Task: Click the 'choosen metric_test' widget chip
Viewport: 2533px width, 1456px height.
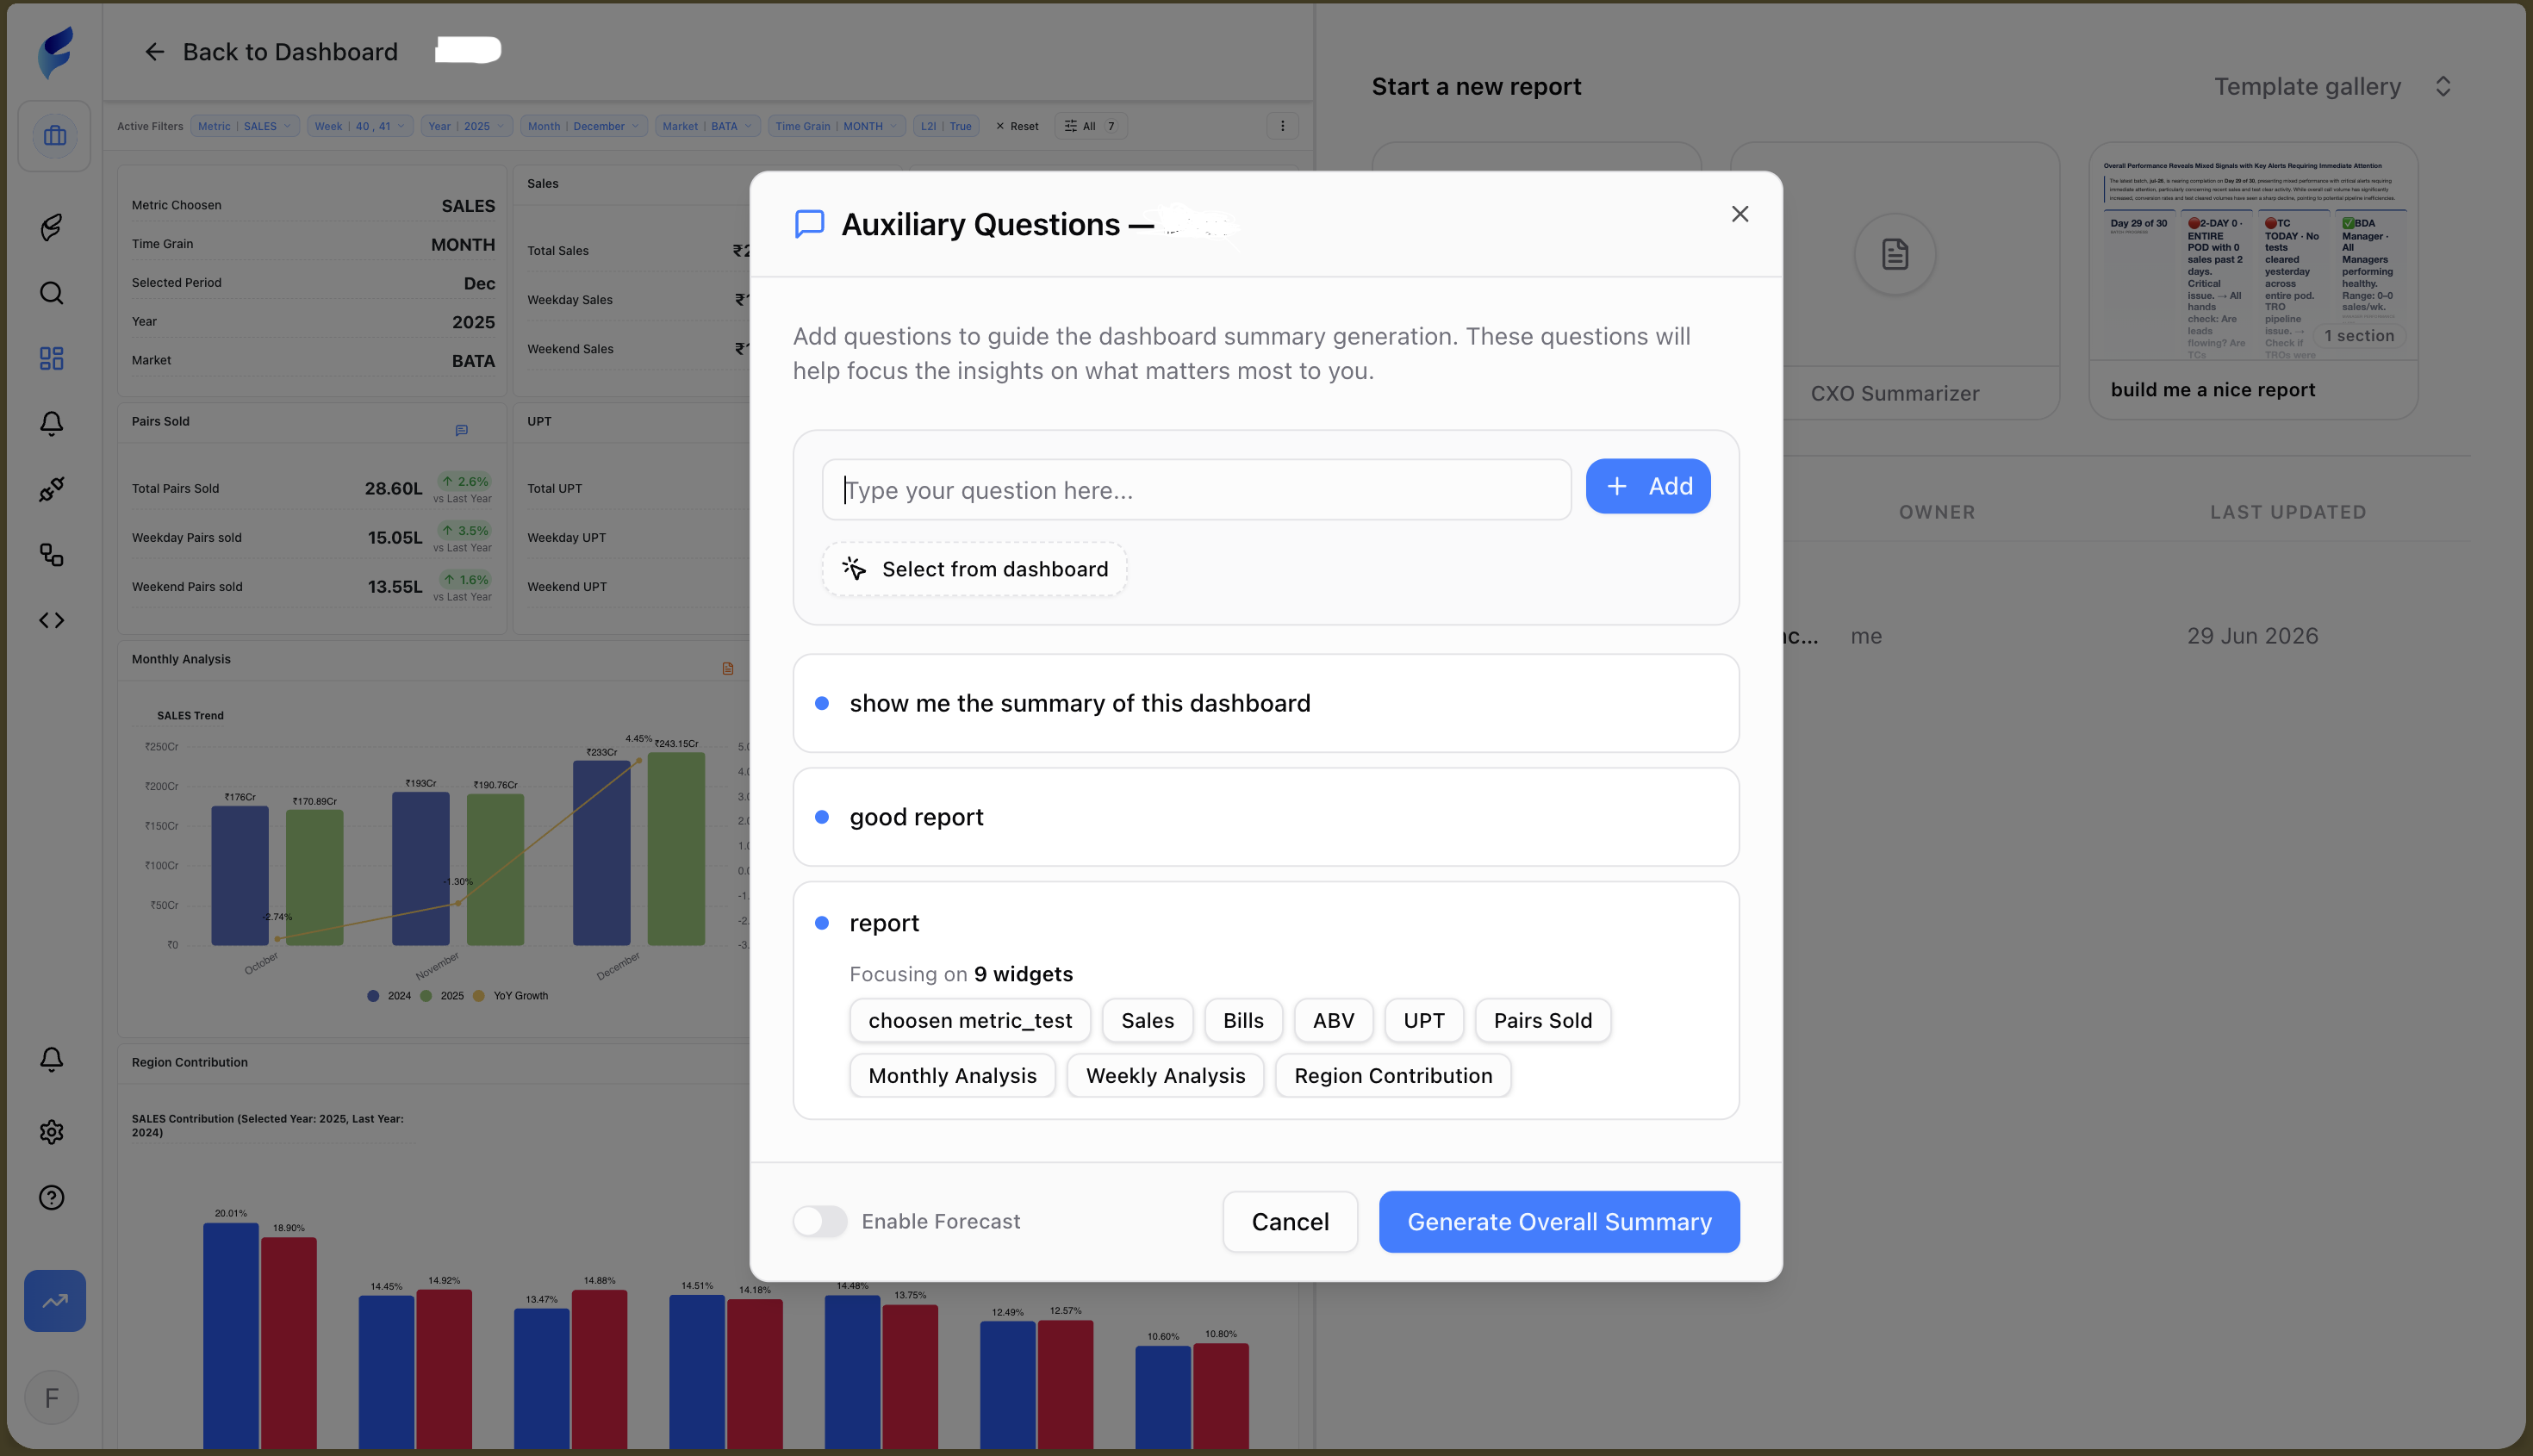Action: [970, 1020]
